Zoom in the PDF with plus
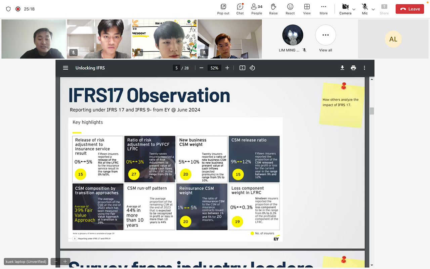This screenshot has height=269, width=430. click(227, 68)
